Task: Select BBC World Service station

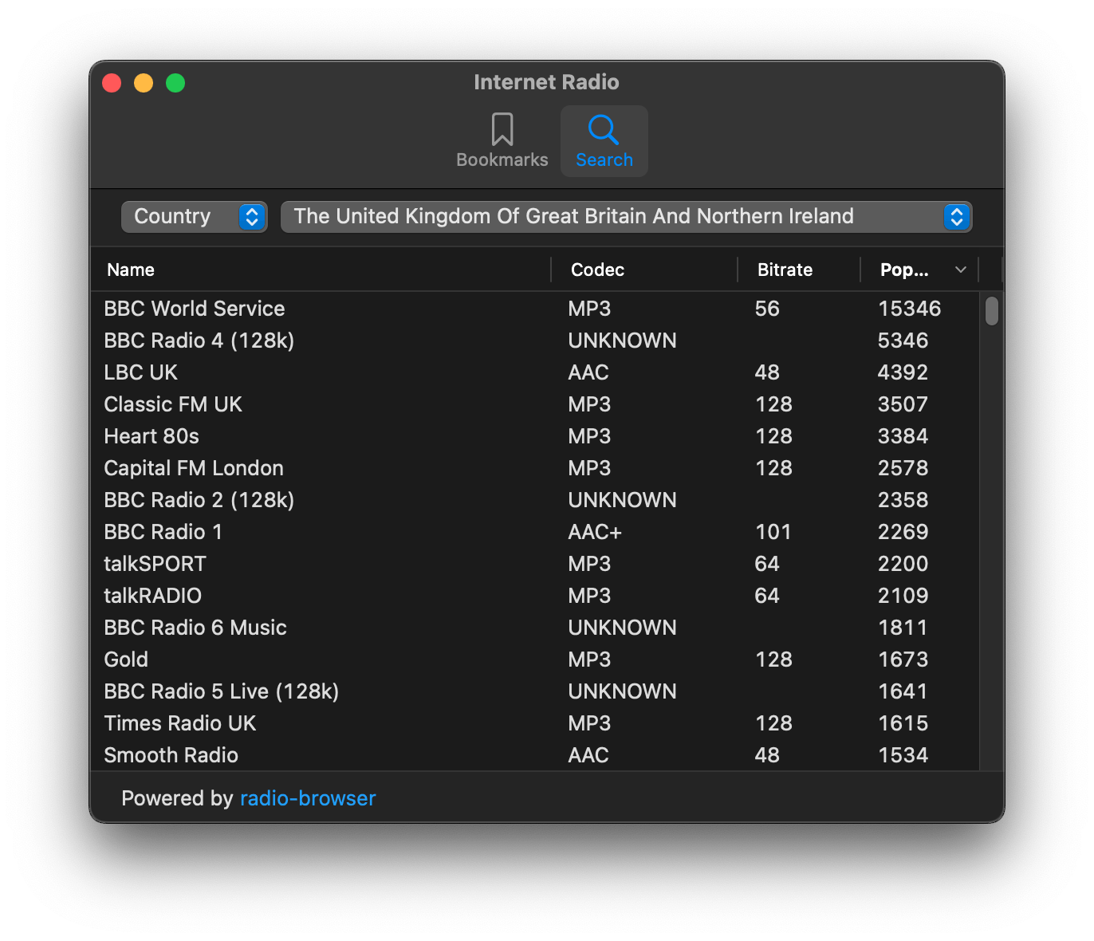Action: [535, 309]
